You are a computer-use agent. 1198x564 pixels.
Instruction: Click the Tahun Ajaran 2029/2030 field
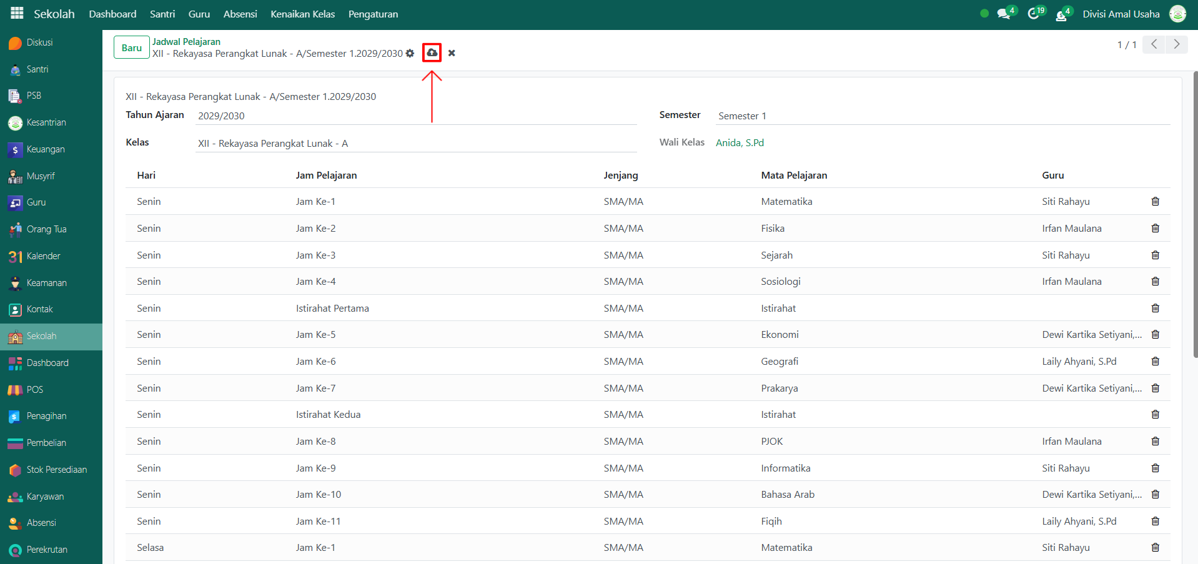pos(415,116)
